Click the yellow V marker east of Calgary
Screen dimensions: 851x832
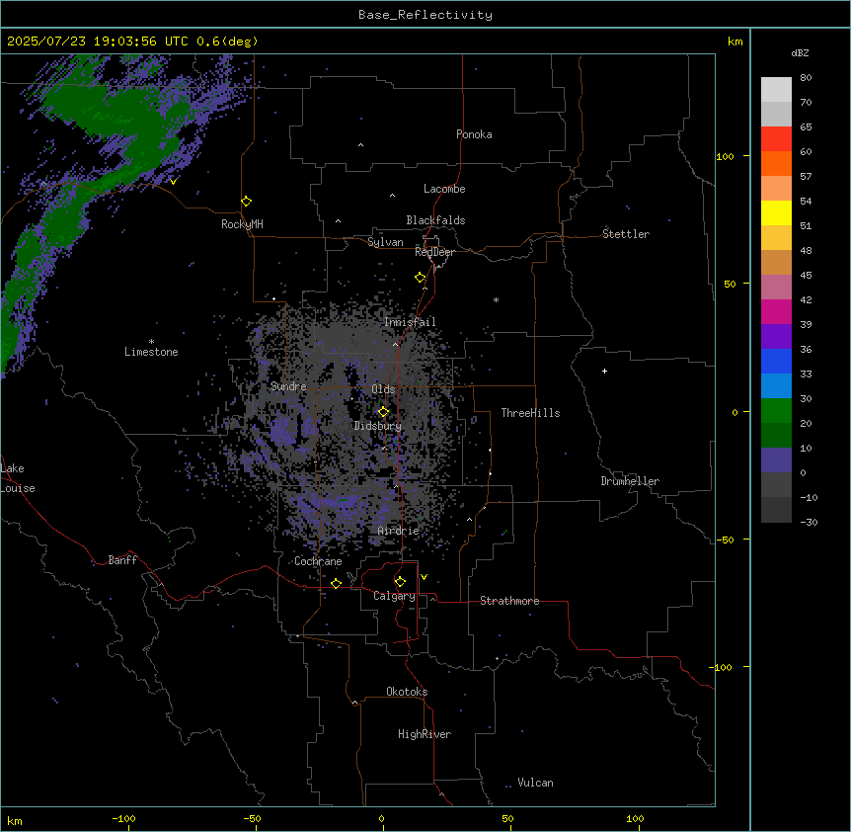[424, 577]
